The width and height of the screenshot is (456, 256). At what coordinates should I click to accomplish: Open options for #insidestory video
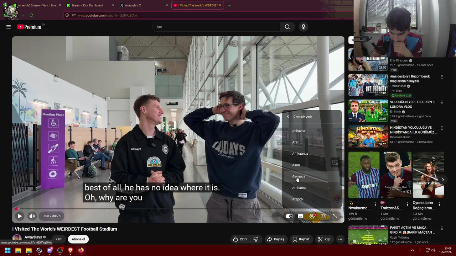click(x=442, y=77)
